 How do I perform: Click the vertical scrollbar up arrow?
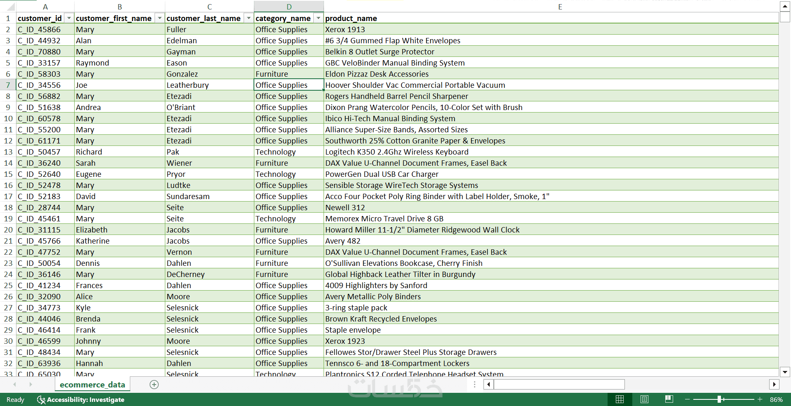785,6
